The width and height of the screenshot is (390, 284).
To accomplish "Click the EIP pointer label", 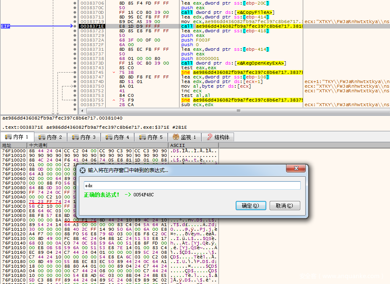I will click(5, 26).
